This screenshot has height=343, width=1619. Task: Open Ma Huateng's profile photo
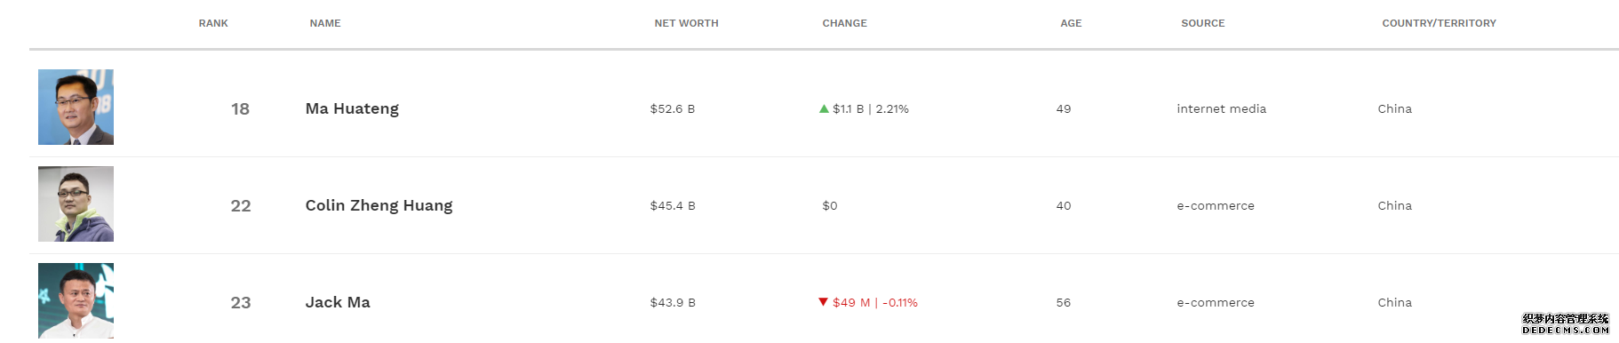[76, 107]
